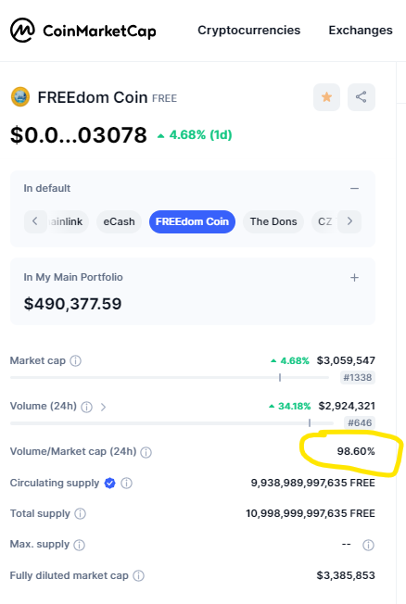The image size is (406, 604).
Task: Select the FREEdom Coin chip
Action: pos(192,221)
